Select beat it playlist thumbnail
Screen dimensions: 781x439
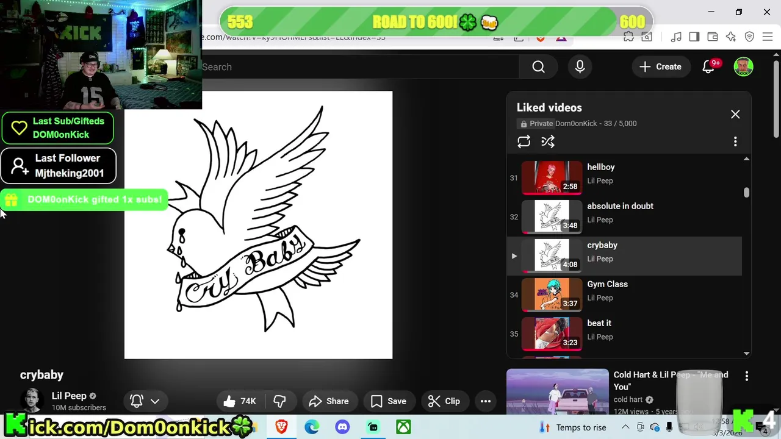coord(552,333)
